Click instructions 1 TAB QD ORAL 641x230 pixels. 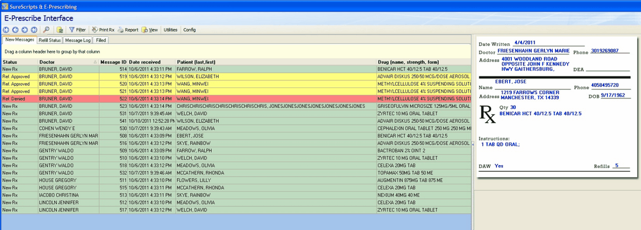[x=500, y=144]
